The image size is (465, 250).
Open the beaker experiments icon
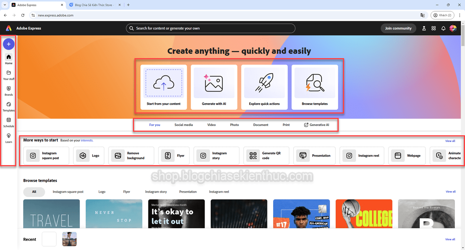(x=424, y=28)
